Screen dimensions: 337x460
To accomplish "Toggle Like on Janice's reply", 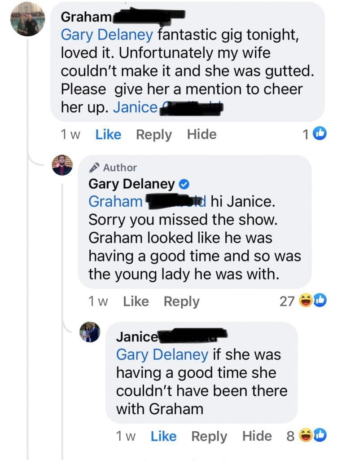I will point(163,436).
